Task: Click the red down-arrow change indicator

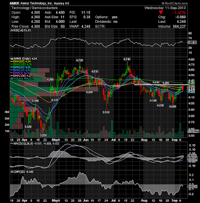Action: [161, 13]
